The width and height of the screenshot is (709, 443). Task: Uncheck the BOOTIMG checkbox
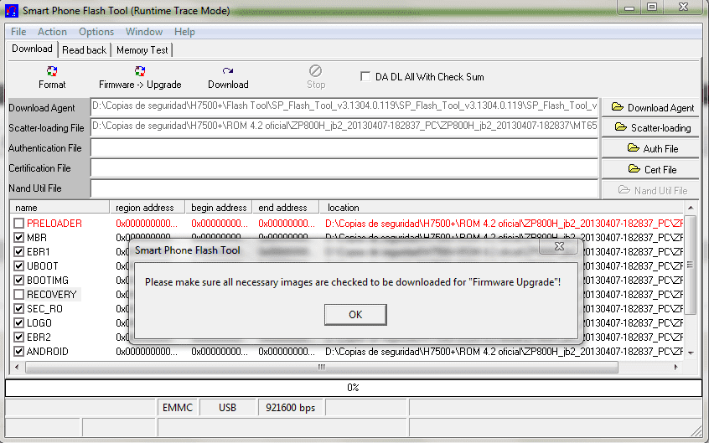pos(18,281)
